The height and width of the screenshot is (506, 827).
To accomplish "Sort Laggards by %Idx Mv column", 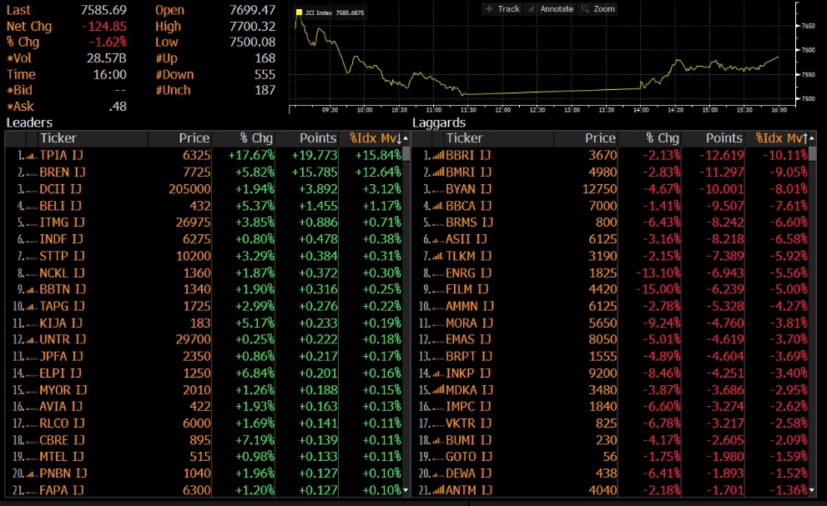I will coord(782,138).
